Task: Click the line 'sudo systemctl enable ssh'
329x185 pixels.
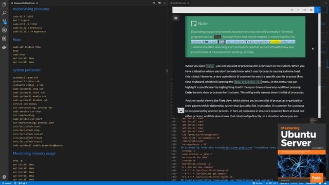Action: (30, 96)
